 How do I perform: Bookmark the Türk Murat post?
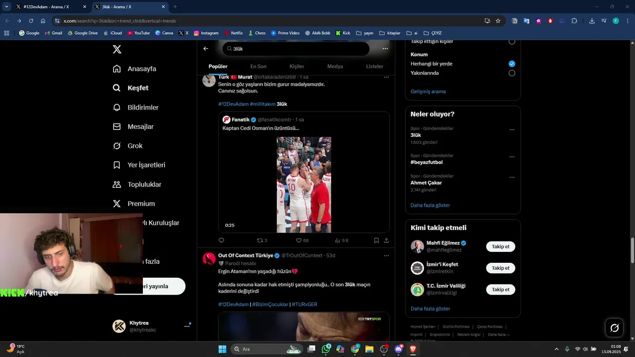coord(377,240)
